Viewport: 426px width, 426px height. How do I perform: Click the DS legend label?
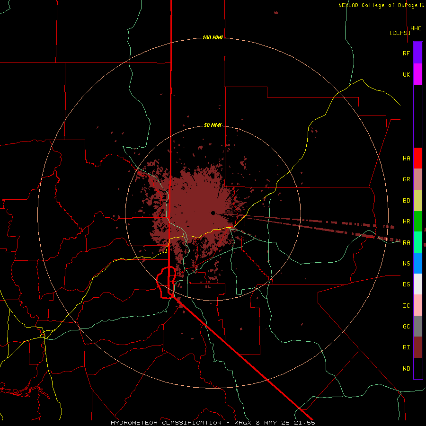coord(406,284)
